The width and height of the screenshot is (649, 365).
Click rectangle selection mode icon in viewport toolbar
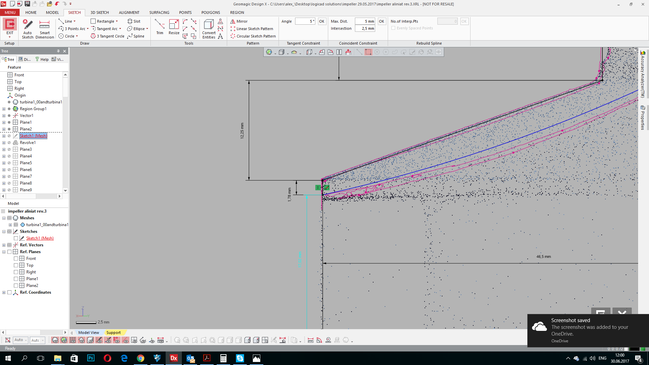368,52
